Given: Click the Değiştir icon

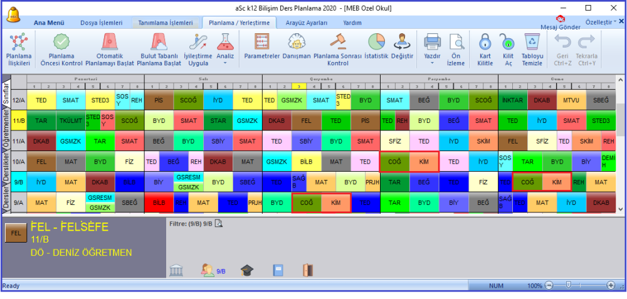Looking at the screenshot, I should click(403, 41).
